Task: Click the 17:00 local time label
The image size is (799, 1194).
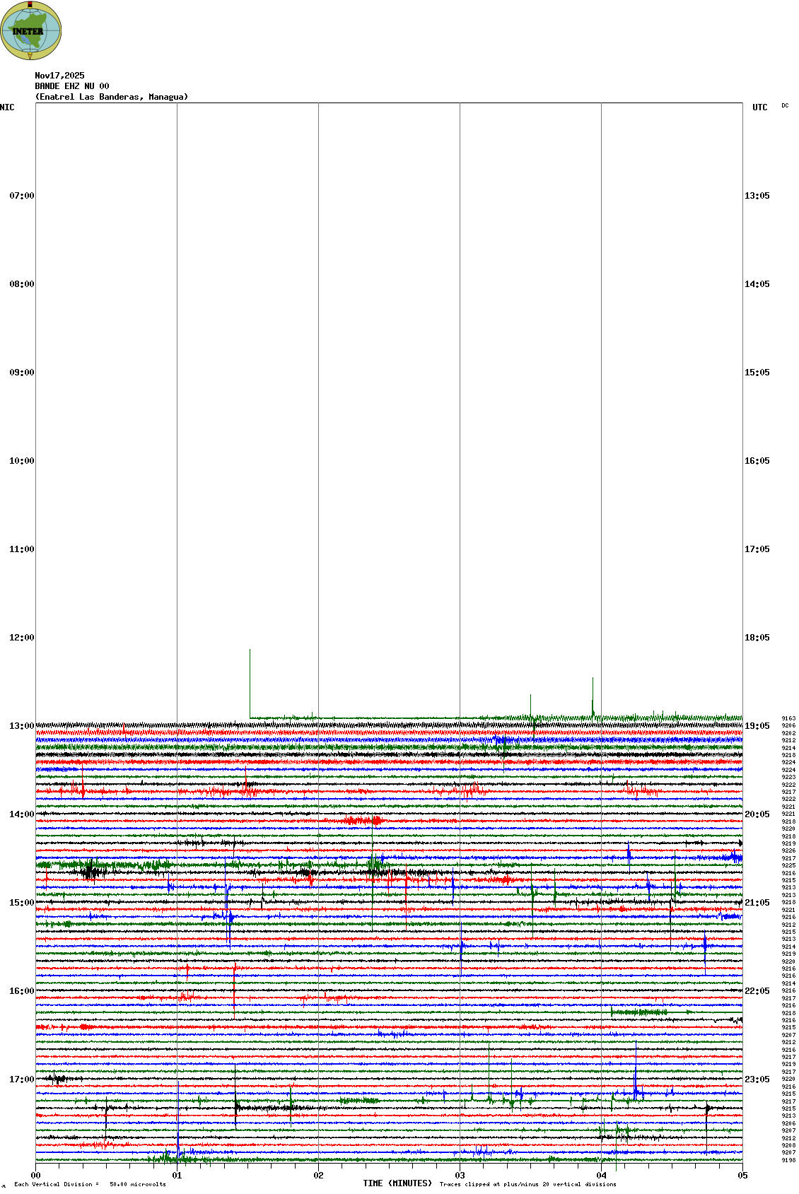Action: pos(21,1079)
